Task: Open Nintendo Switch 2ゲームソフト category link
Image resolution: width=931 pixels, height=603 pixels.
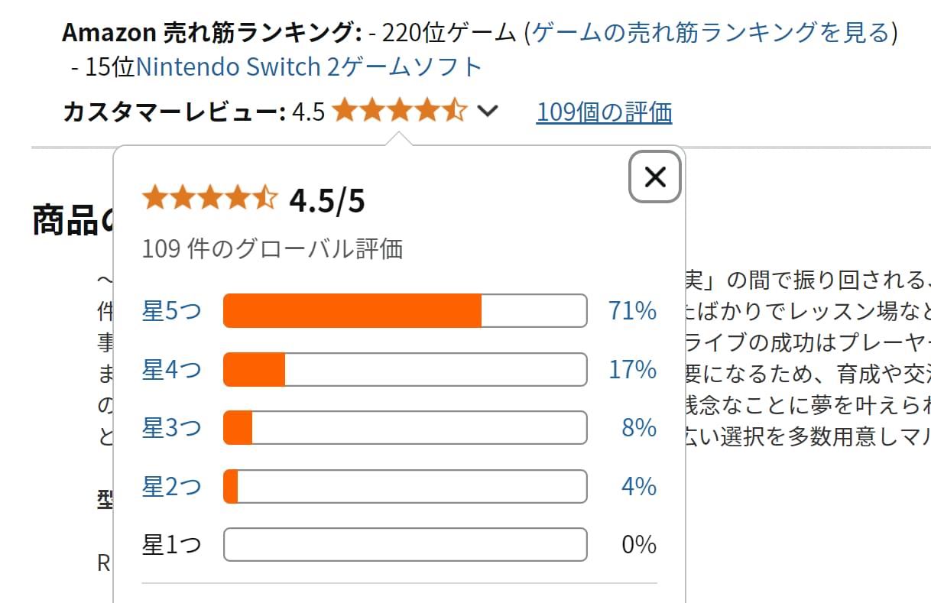Action: 309,67
